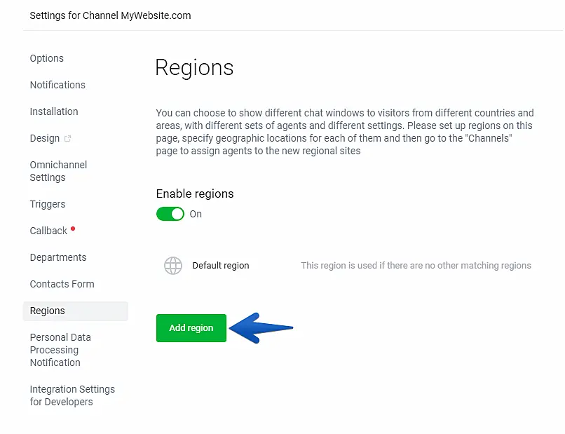Select the Regions sidebar item
This screenshot has height=434, width=565.
click(x=47, y=311)
